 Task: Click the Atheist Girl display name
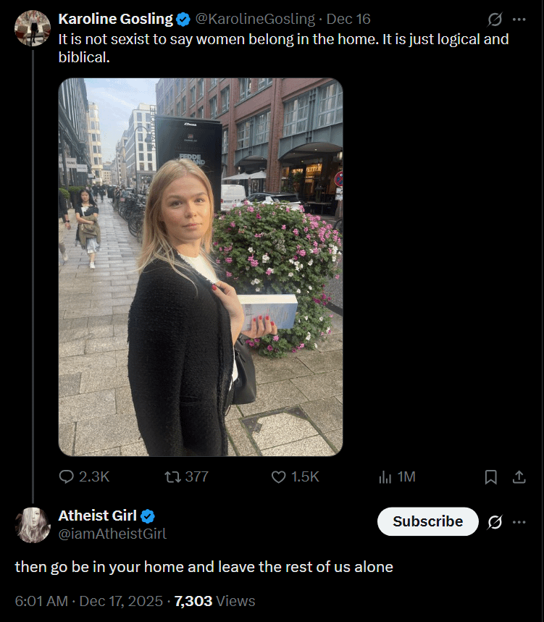coord(97,516)
